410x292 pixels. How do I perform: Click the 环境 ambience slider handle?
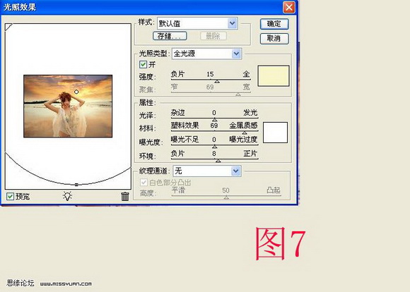coord(218,161)
